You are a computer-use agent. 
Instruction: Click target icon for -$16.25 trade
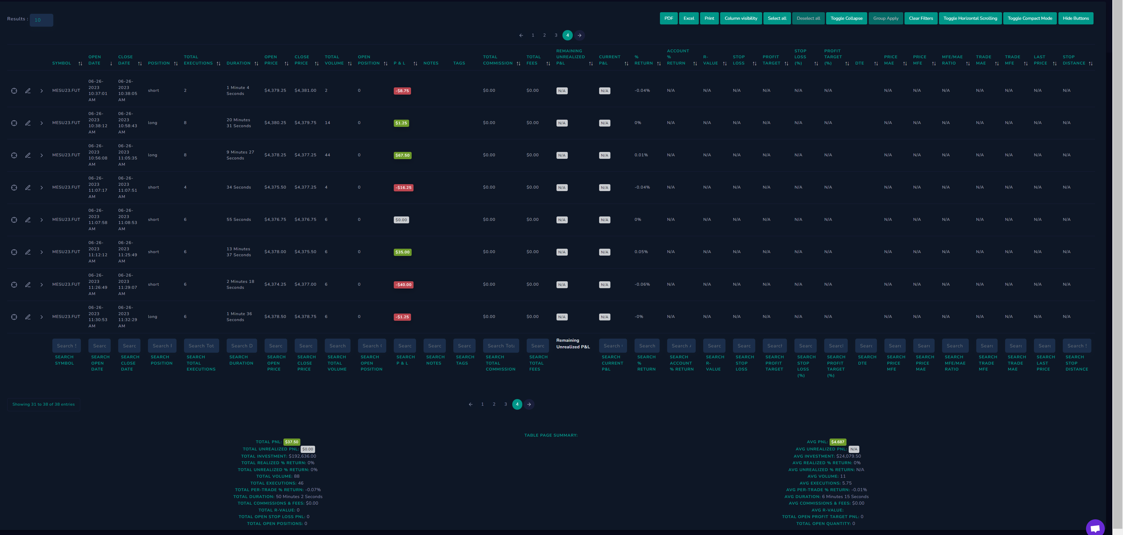click(14, 187)
